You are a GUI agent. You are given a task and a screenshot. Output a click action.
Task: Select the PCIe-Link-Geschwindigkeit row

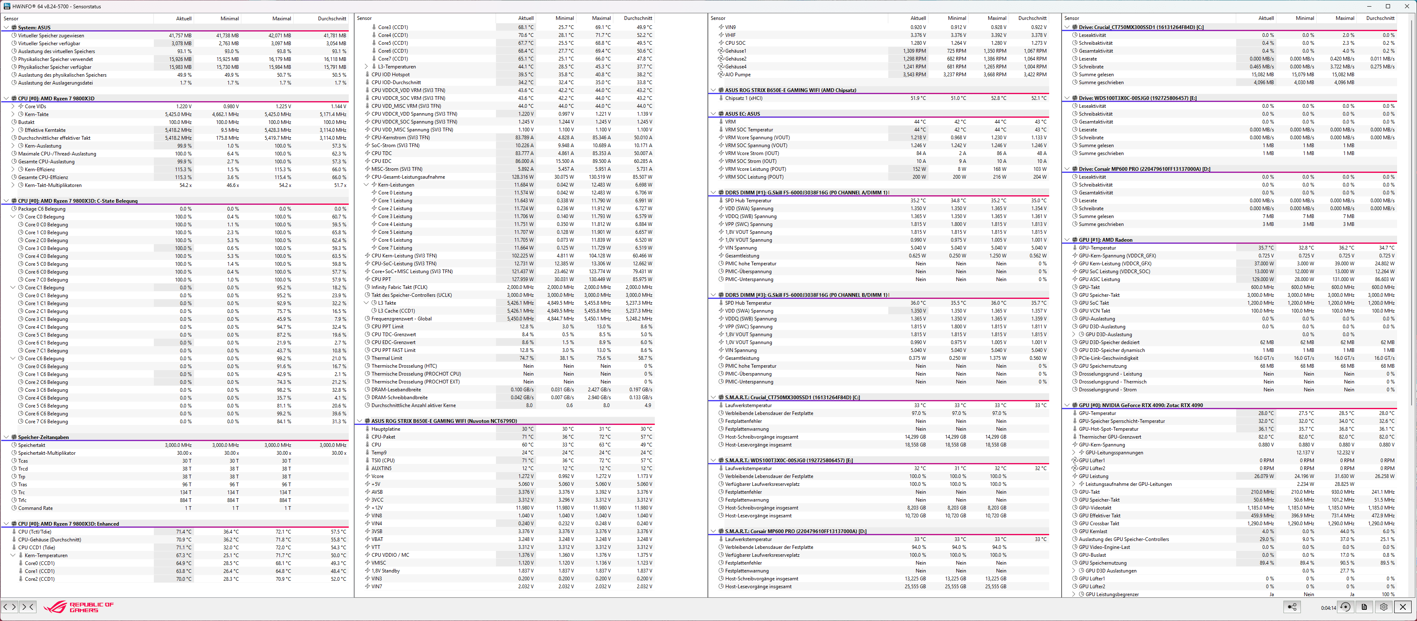pyautogui.click(x=1230, y=358)
